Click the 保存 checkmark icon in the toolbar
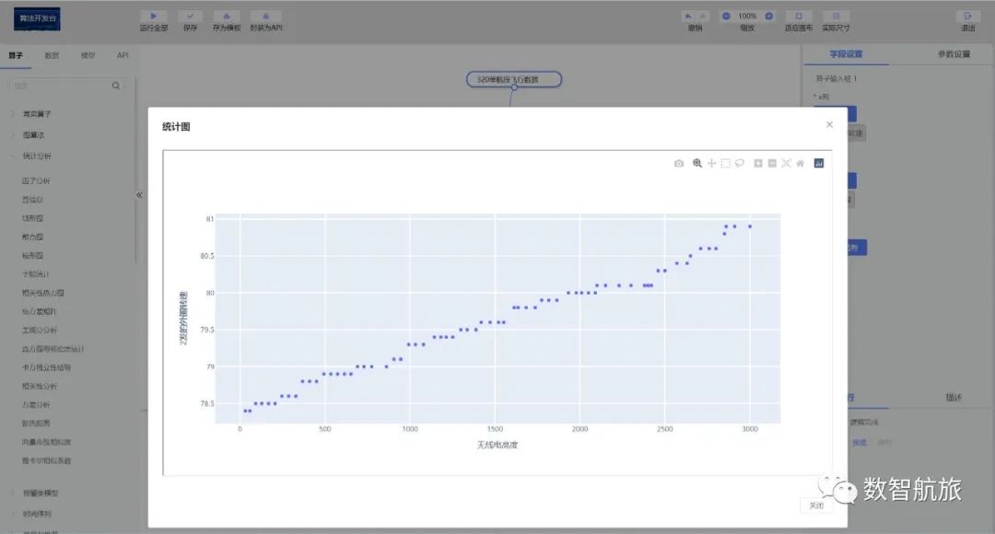 [190, 16]
